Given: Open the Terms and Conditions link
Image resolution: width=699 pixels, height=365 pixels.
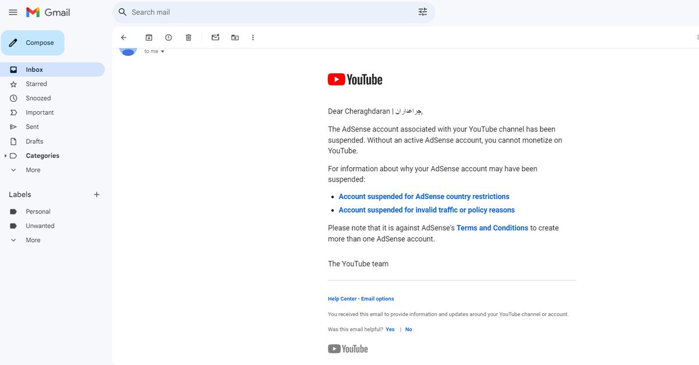Looking at the screenshot, I should tap(492, 228).
